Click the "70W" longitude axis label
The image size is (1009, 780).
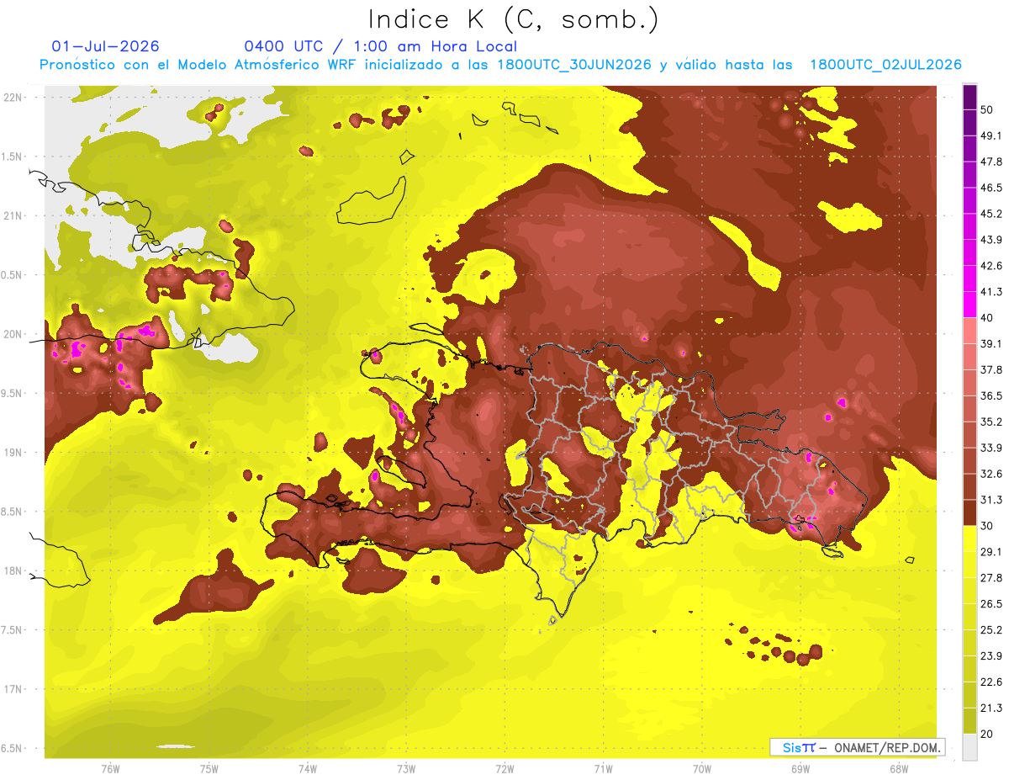tap(702, 769)
